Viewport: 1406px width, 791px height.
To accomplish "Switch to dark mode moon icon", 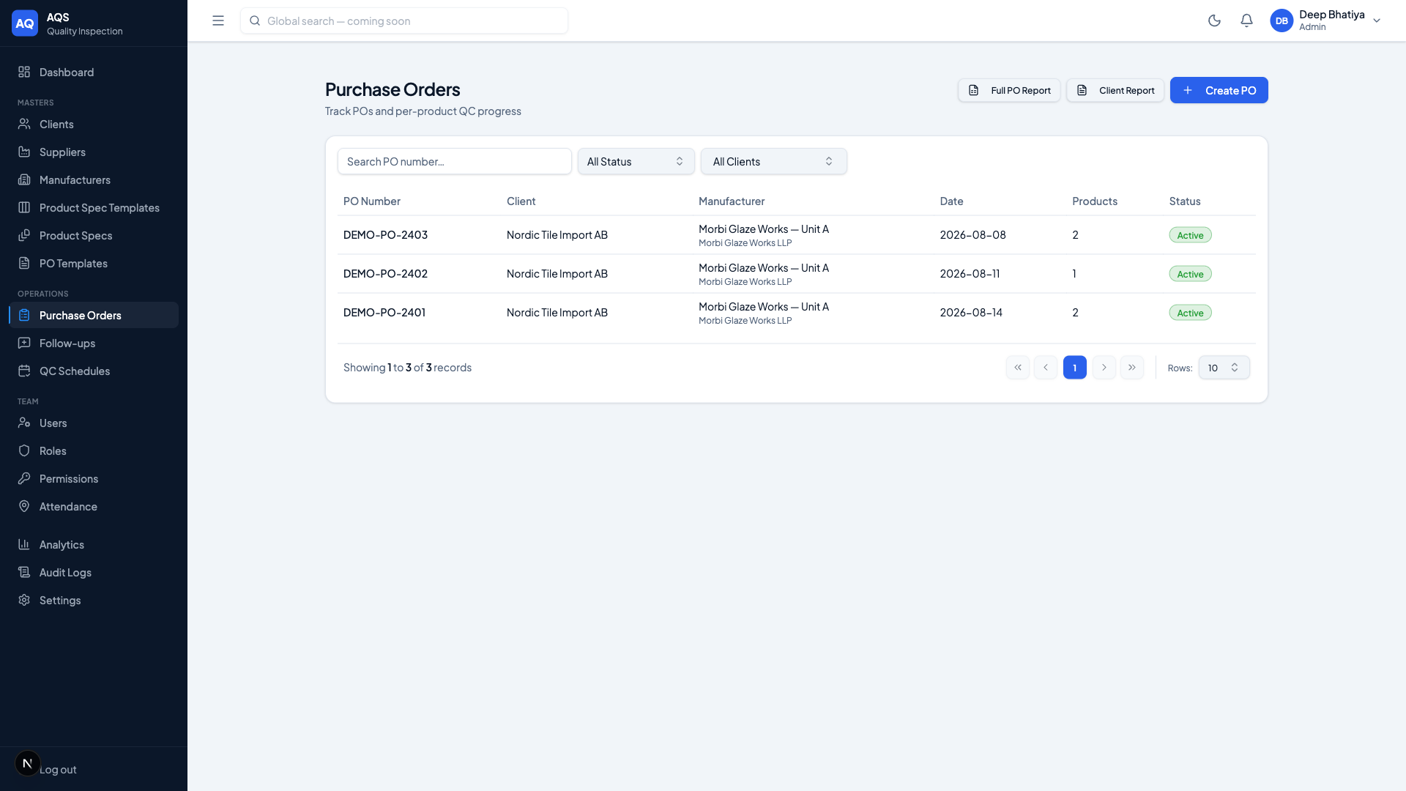I will coord(1214,21).
